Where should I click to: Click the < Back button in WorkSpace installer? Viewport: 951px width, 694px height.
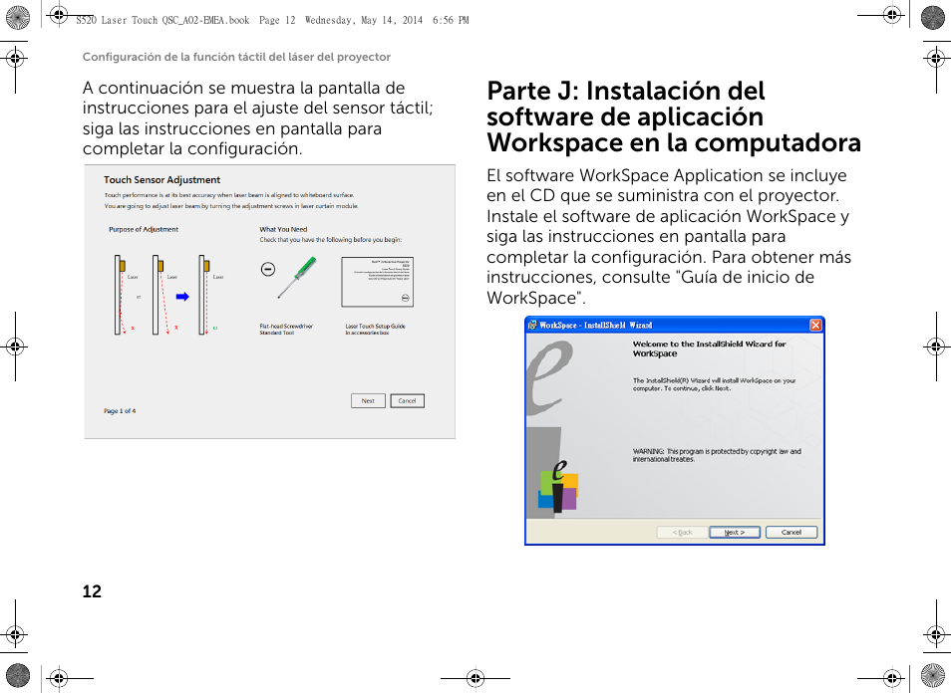pos(682,533)
